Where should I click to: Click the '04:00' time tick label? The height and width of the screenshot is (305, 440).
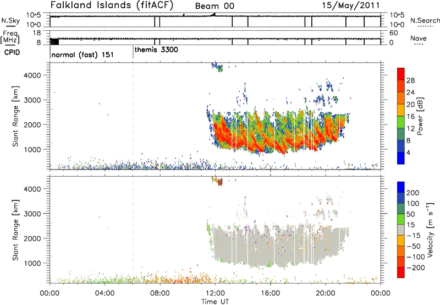click(105, 293)
